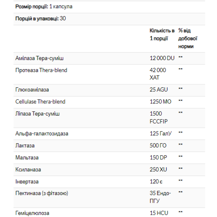This screenshot has height=217, width=217.
Task: Click the '1250 МО' amount value
Action: 160,102
